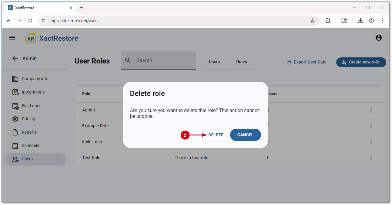
Task: Open the user account profile icon
Action: [378, 38]
